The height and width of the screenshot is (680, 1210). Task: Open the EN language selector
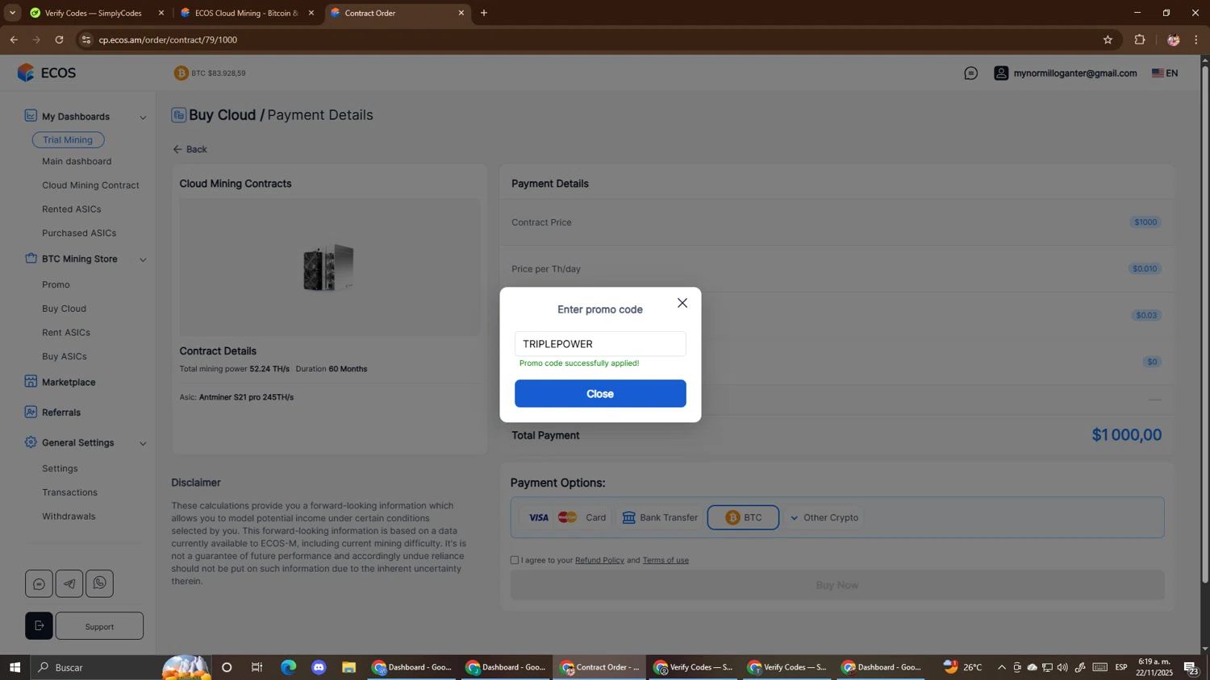tap(1165, 73)
